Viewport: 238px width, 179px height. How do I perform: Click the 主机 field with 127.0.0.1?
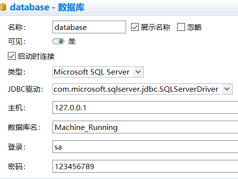pyautogui.click(x=145, y=107)
